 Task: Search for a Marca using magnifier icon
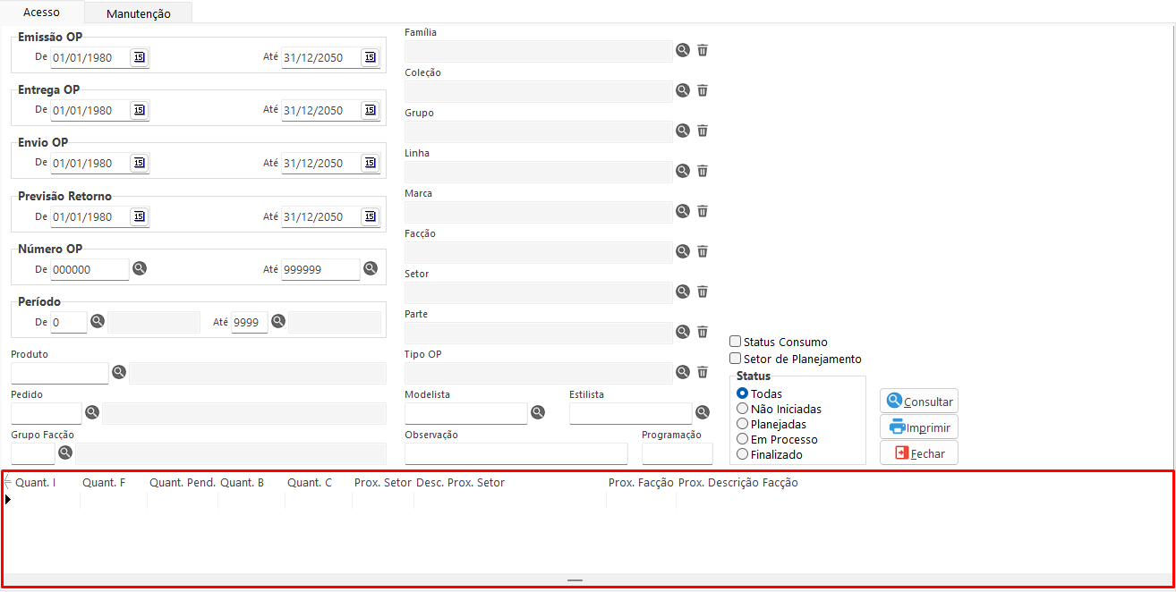(x=683, y=211)
